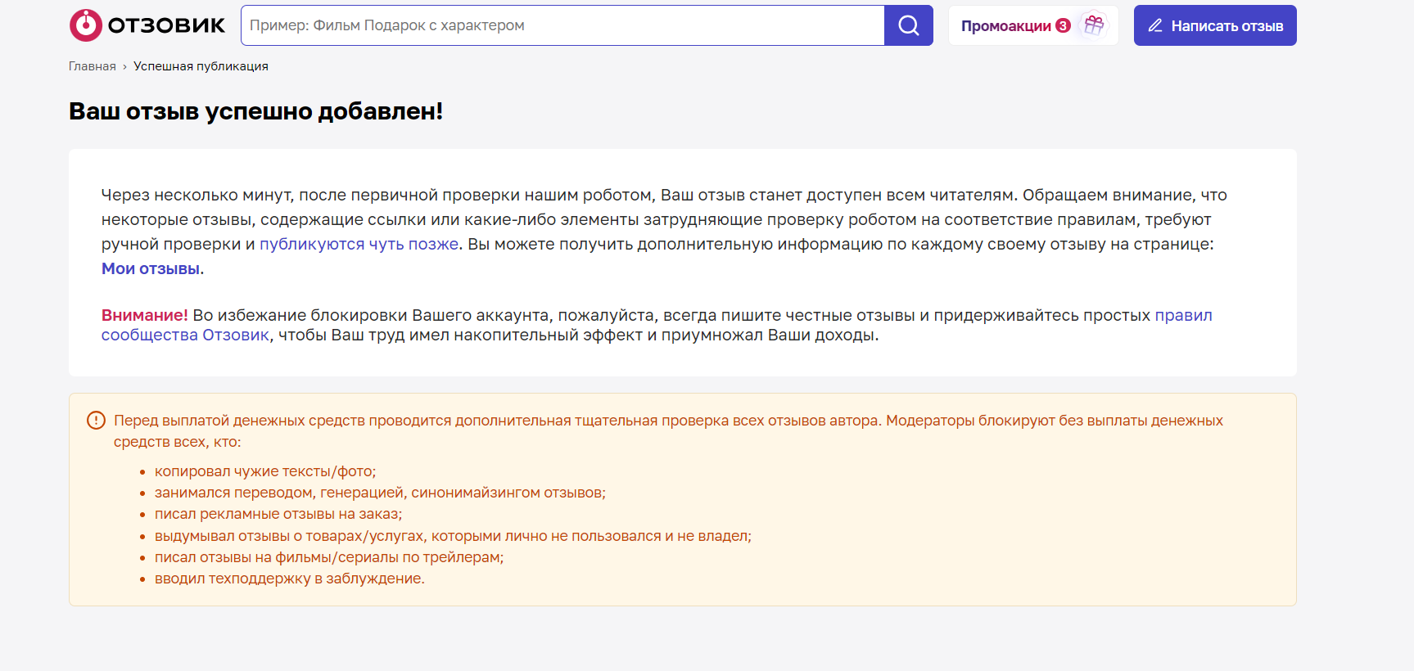
Task: Go to Главная breadcrumb link
Action: [x=93, y=66]
